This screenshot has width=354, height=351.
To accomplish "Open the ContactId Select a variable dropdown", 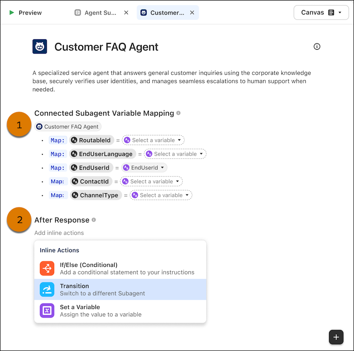I will coord(151,181).
